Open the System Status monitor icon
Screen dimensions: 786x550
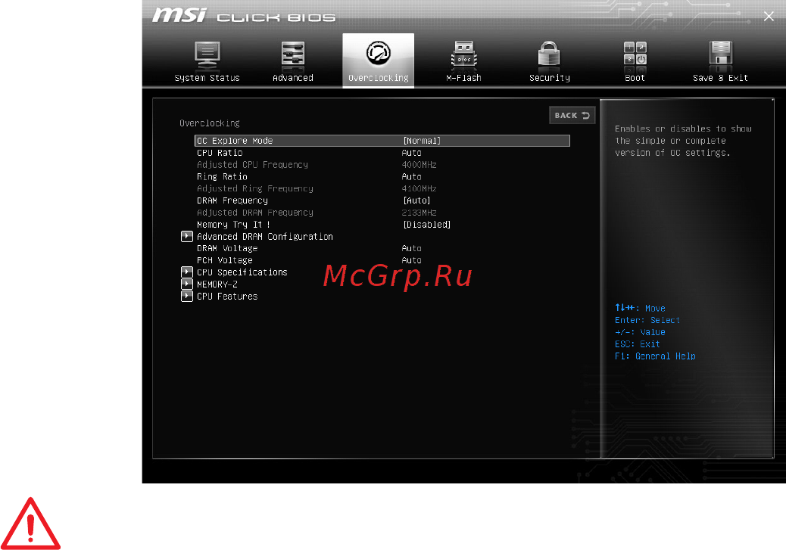pyautogui.click(x=207, y=55)
